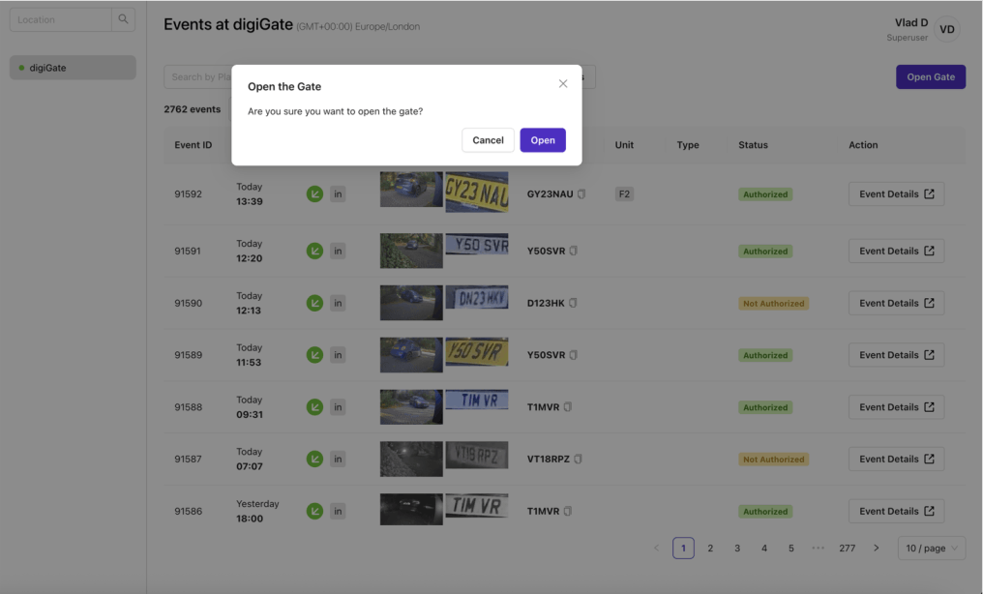Viewport: 983px width, 594px height.
Task: Close the Open the Gate dialog
Action: [563, 84]
